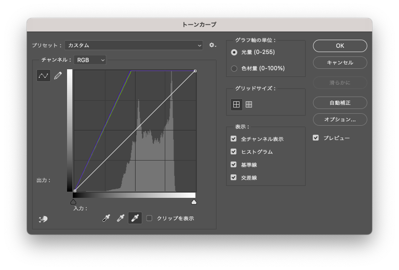The width and height of the screenshot is (399, 270).
Task: Click the 自動補正 button
Action: point(340,103)
